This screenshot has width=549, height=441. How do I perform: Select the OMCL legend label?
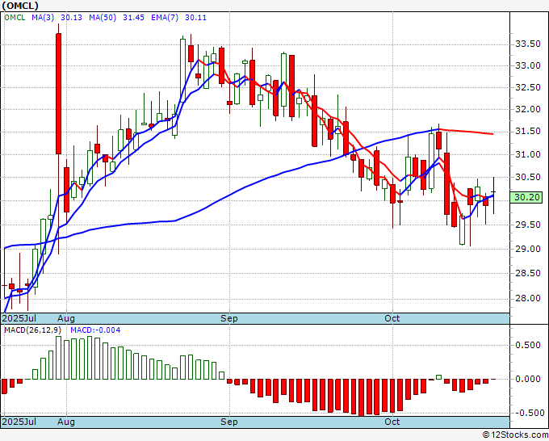[15, 18]
